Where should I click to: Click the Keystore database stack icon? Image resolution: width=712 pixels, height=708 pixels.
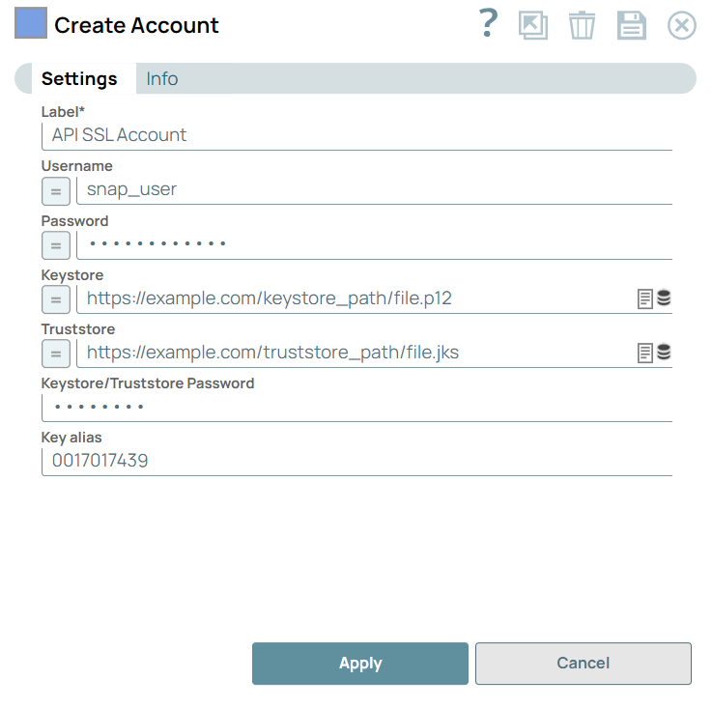(x=664, y=298)
